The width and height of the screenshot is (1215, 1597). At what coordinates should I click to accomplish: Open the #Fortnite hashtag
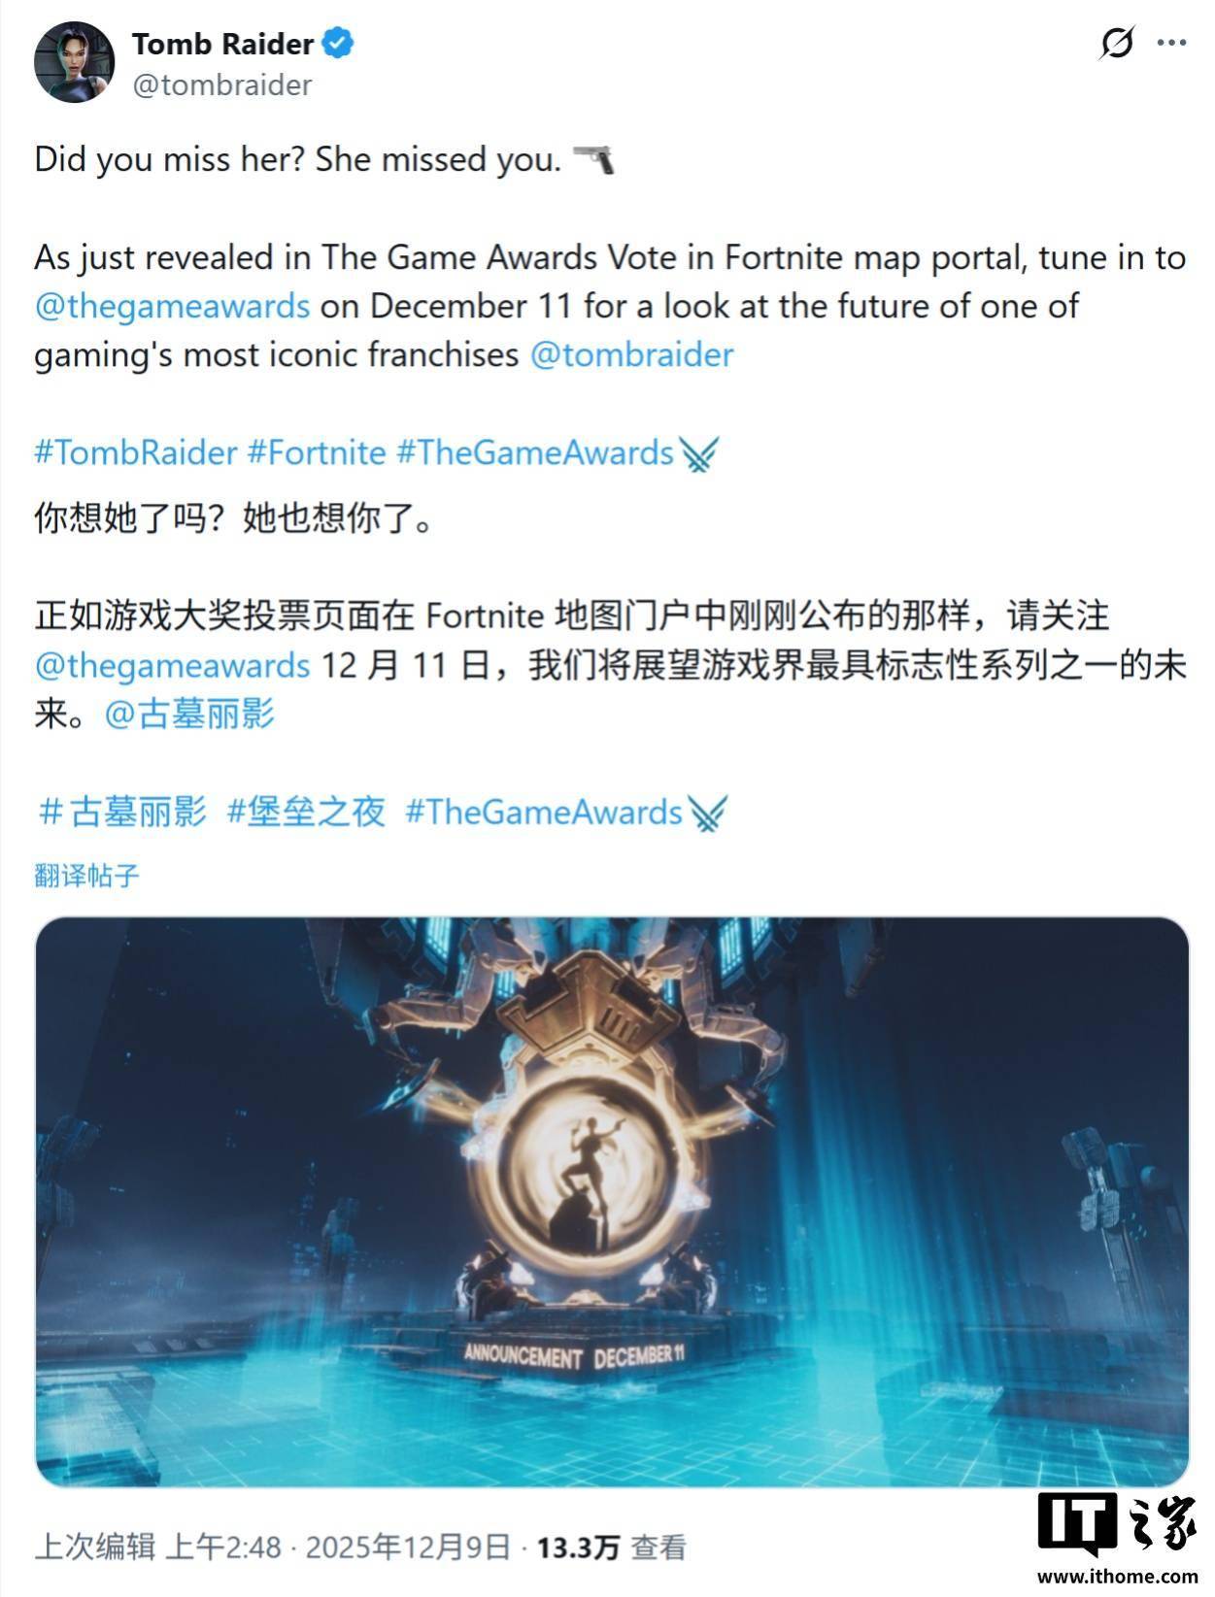(x=317, y=453)
